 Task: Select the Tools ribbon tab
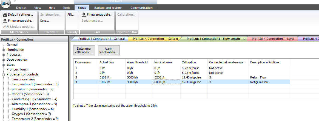click(x=67, y=8)
